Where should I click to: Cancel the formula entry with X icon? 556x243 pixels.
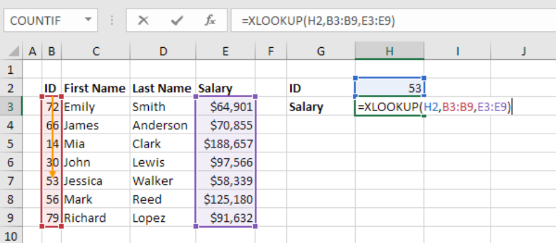tap(143, 21)
